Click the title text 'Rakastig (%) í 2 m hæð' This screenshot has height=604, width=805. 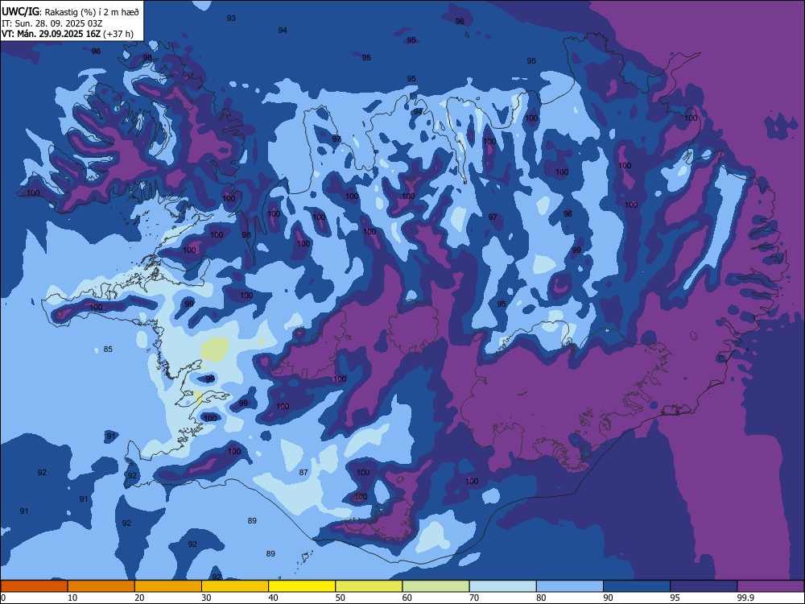(x=93, y=10)
